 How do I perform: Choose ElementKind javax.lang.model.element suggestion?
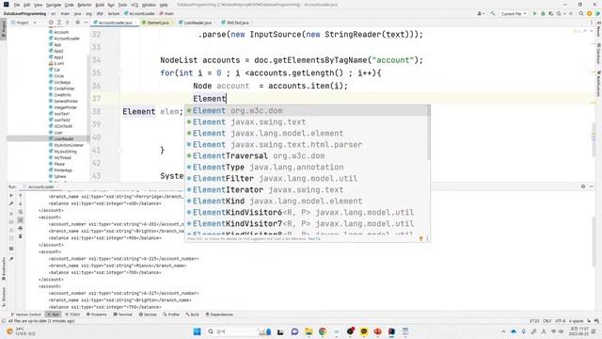coord(308,201)
